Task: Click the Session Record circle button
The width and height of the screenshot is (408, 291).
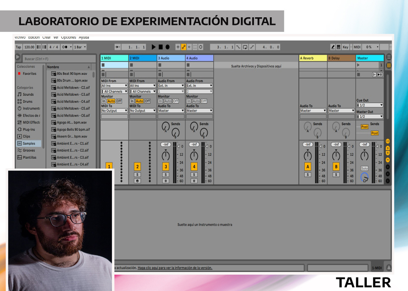Action: point(201,47)
